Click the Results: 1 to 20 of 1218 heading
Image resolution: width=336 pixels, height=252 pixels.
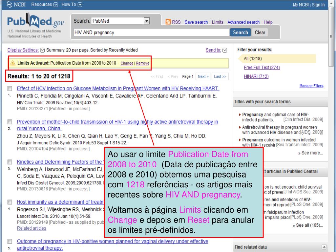click(39, 76)
